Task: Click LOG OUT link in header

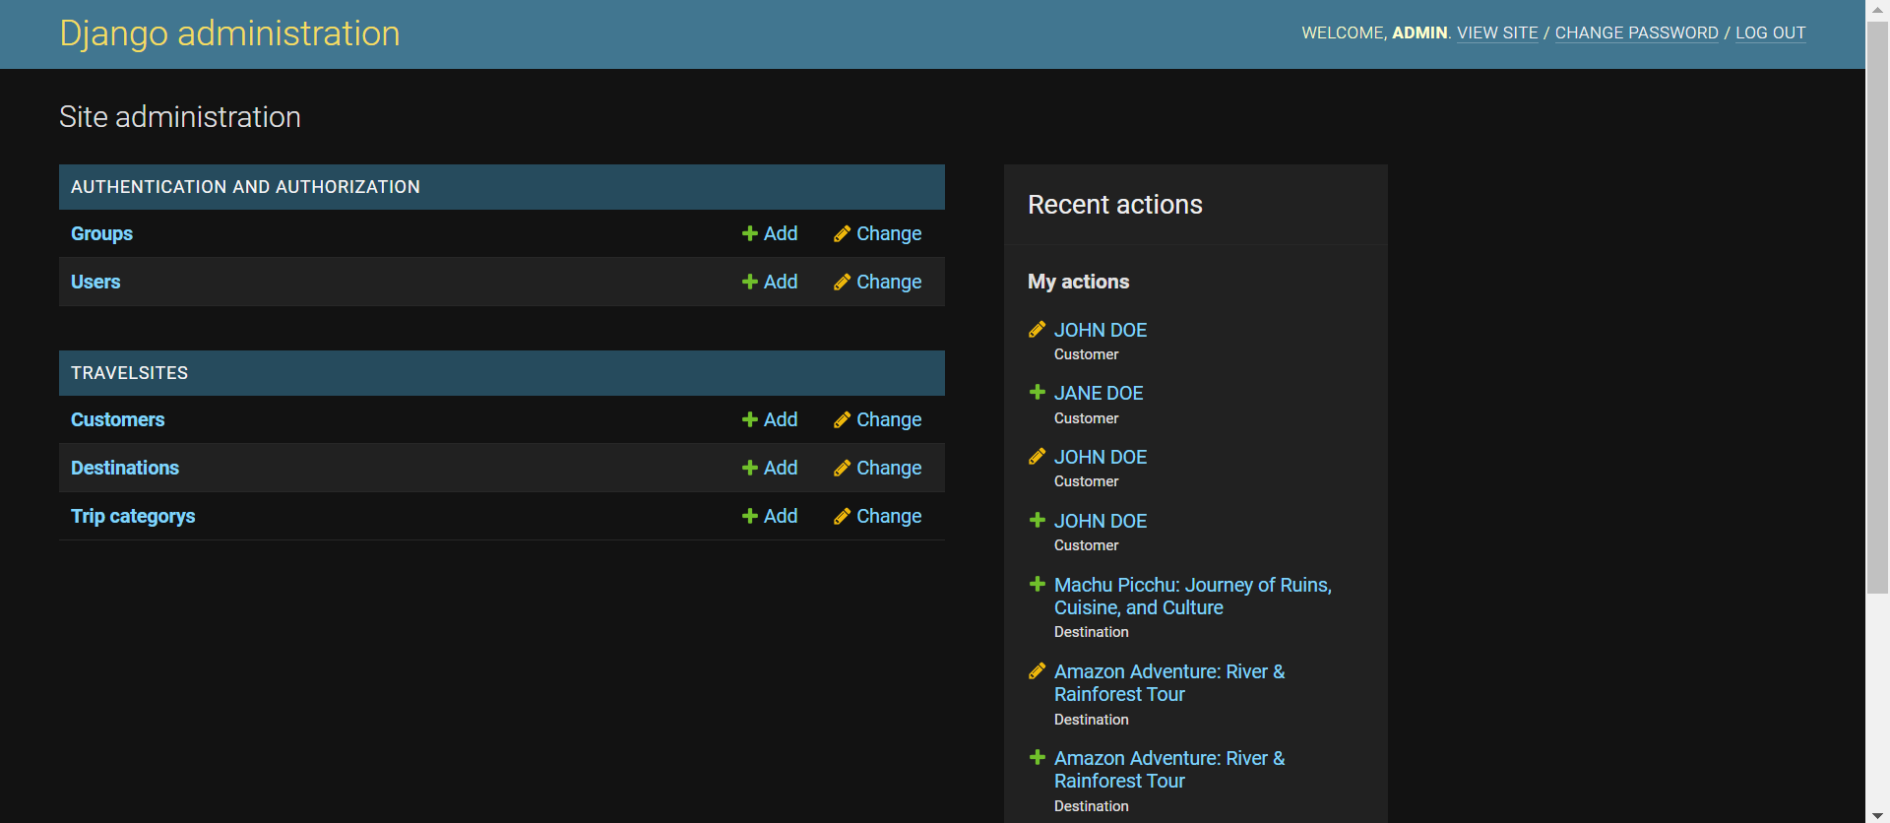Action: click(x=1770, y=32)
